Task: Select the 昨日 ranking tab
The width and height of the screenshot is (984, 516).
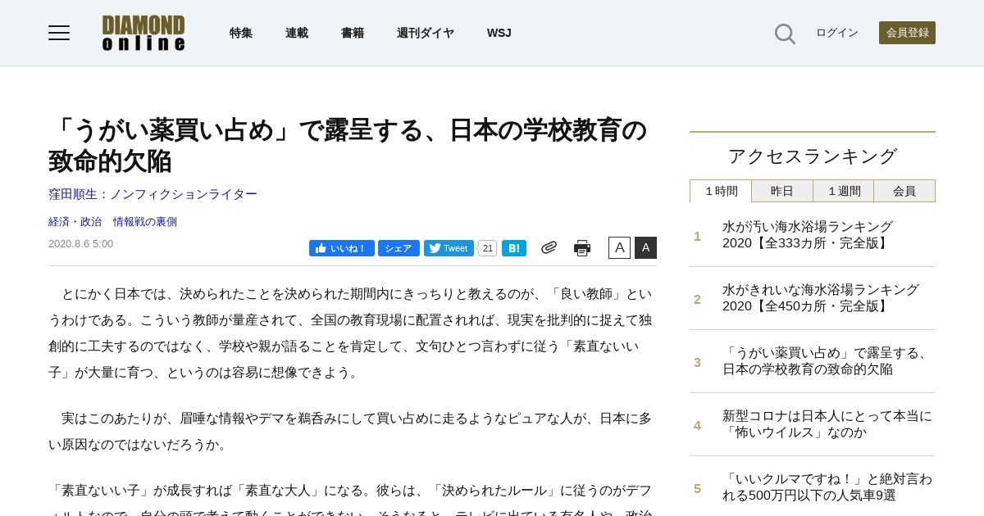Action: 782,191
